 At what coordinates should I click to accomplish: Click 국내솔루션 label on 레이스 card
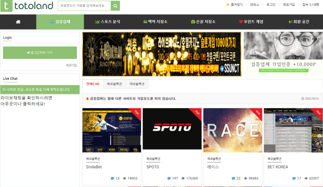pyautogui.click(x=214, y=159)
